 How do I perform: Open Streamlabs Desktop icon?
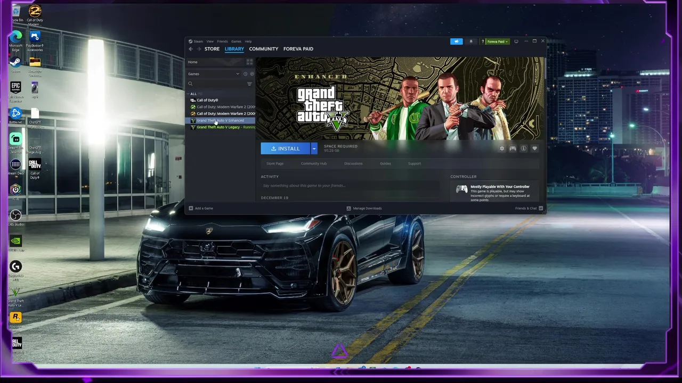[x=15, y=142]
